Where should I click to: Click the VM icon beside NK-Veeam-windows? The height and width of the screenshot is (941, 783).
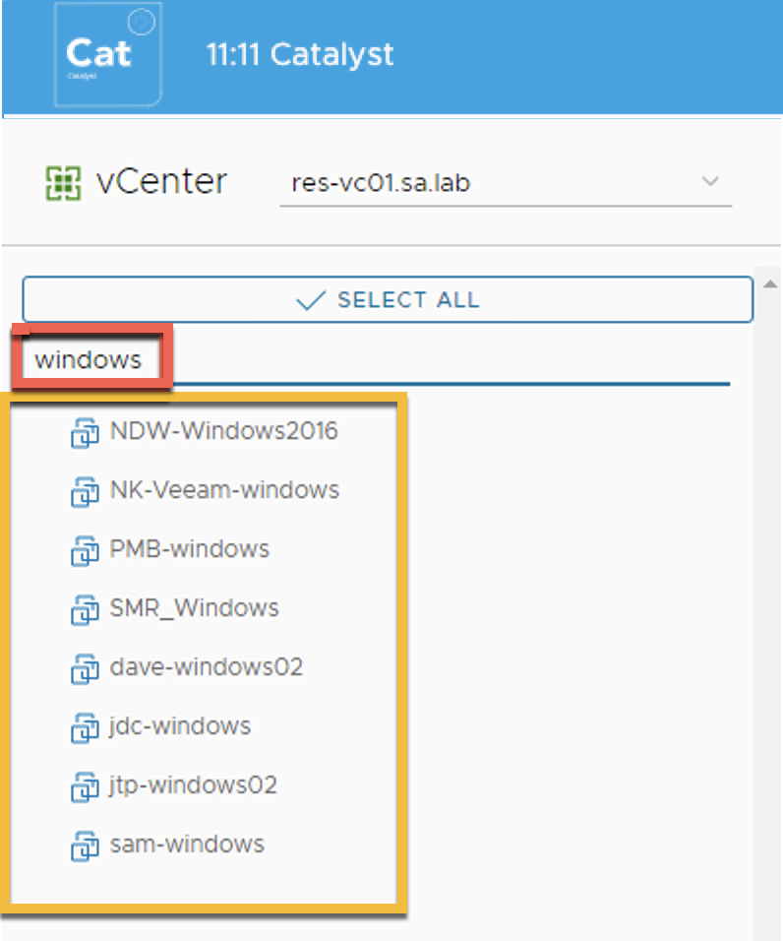tap(86, 491)
